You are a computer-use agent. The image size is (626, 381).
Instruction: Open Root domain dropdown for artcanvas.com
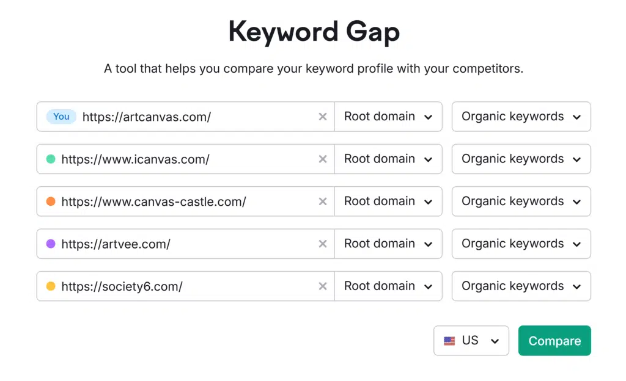click(388, 117)
